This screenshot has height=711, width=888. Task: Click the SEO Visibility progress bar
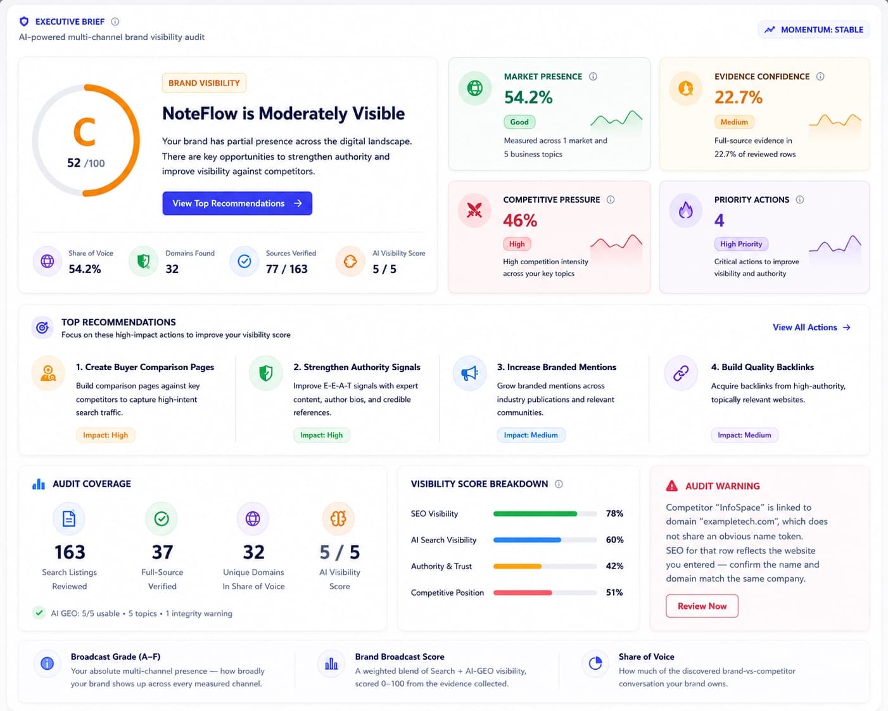pyautogui.click(x=545, y=514)
